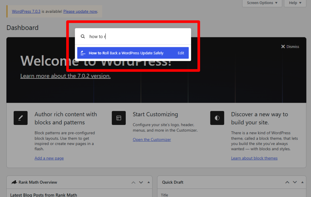Click the Dashboard page heading
311x197 pixels.
point(22,28)
